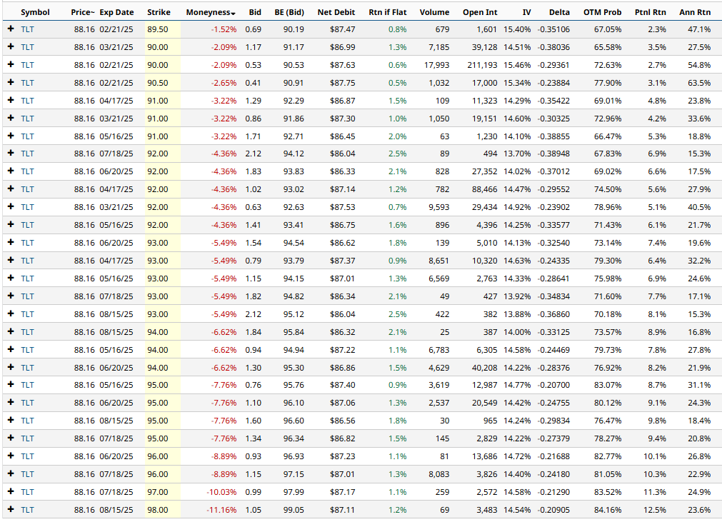Sort by the Ann Rtn column header
The height and width of the screenshot is (522, 722).
pos(695,12)
